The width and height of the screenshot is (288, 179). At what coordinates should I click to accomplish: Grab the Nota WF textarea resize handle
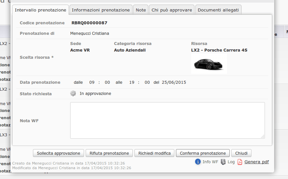click(x=263, y=136)
